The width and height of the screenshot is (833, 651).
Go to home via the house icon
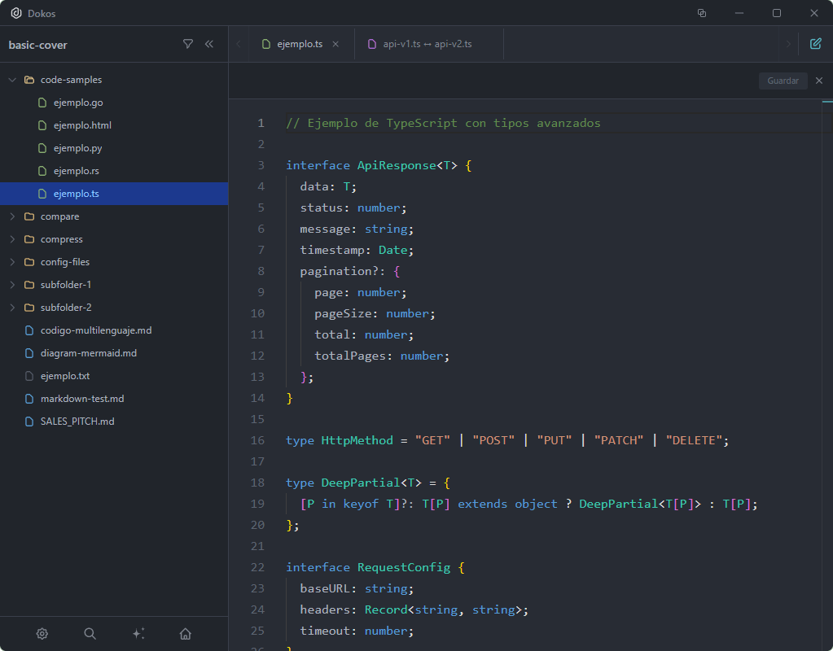pos(186,633)
